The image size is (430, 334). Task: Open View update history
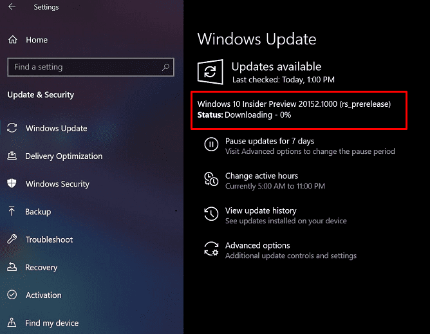click(261, 210)
